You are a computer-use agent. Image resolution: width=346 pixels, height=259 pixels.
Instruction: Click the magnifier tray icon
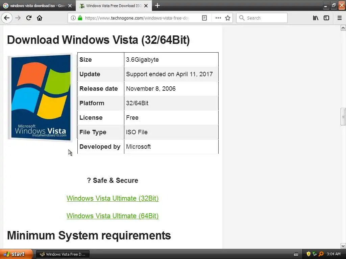[321, 254]
